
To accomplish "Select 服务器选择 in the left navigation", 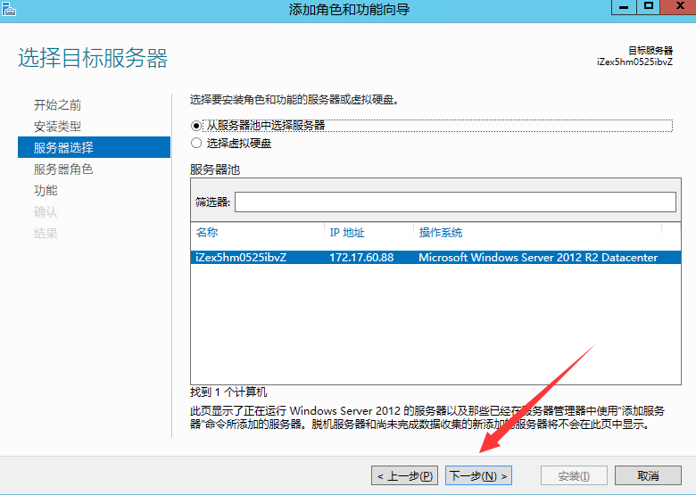I will (63, 148).
